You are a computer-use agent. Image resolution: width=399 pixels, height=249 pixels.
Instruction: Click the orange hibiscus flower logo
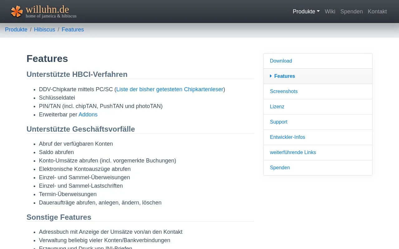(x=17, y=12)
